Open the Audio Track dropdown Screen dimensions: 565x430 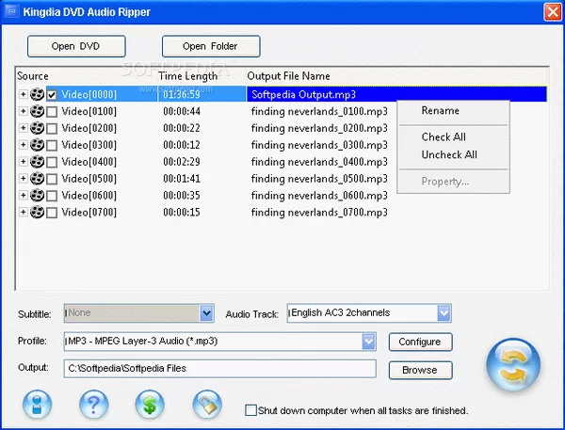(x=444, y=313)
